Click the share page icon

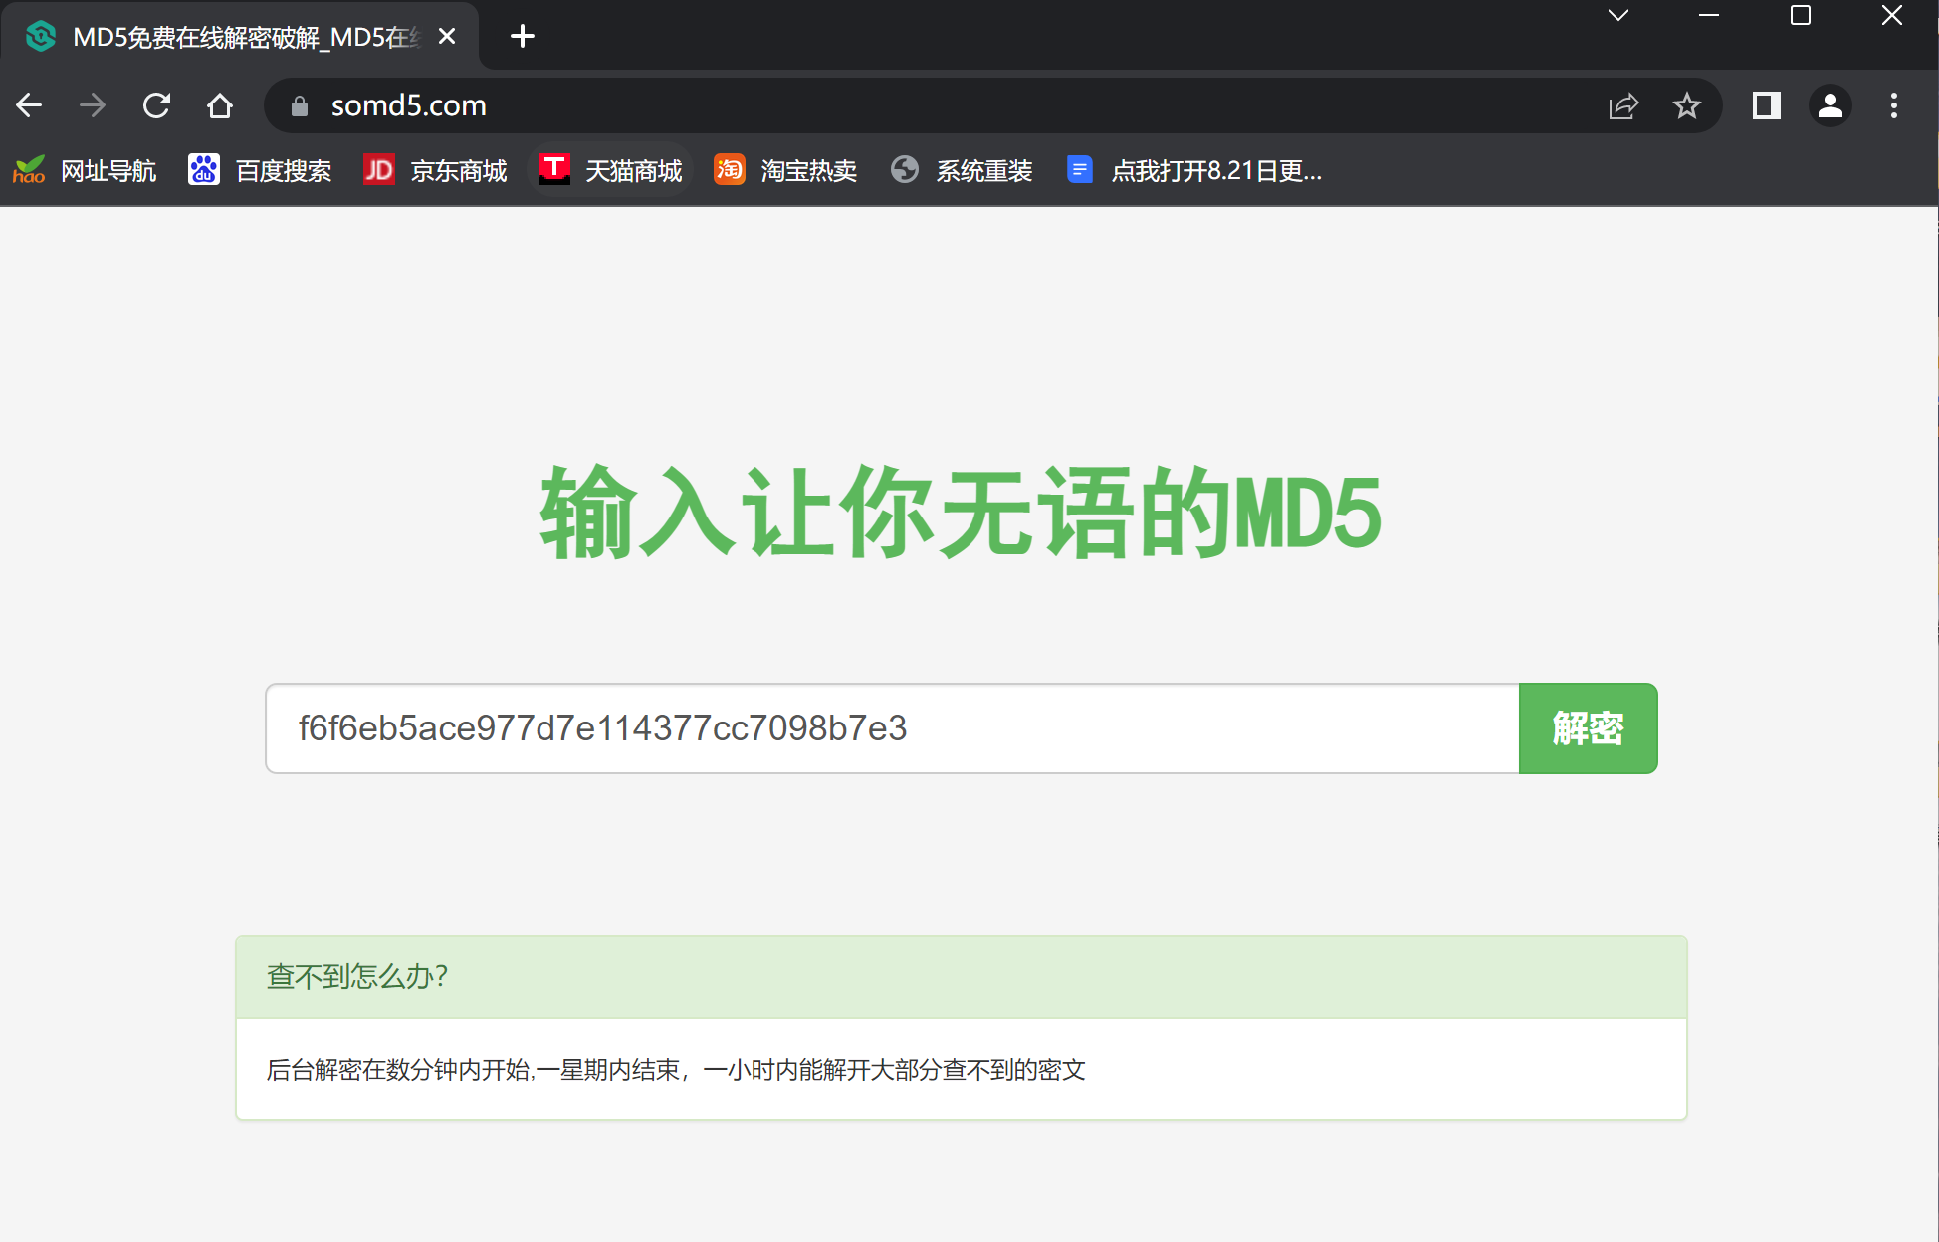1623,105
